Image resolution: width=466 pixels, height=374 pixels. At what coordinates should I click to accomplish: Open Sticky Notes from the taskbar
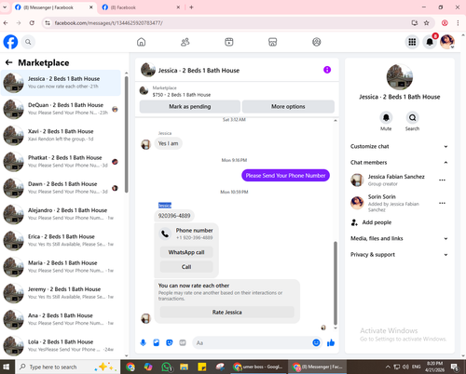(202, 367)
